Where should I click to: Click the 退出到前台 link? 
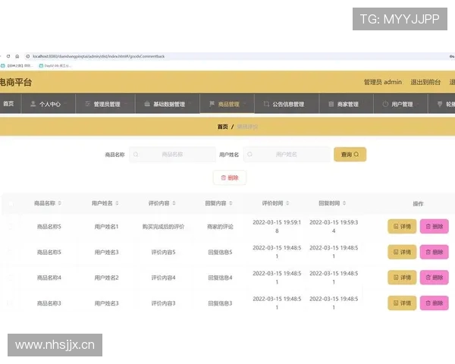coord(425,82)
